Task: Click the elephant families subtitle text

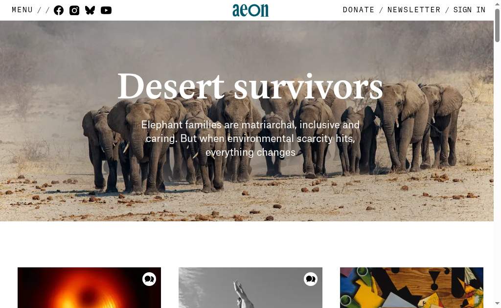Action: click(250, 138)
